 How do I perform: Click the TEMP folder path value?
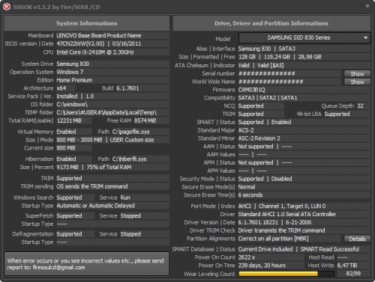point(106,113)
